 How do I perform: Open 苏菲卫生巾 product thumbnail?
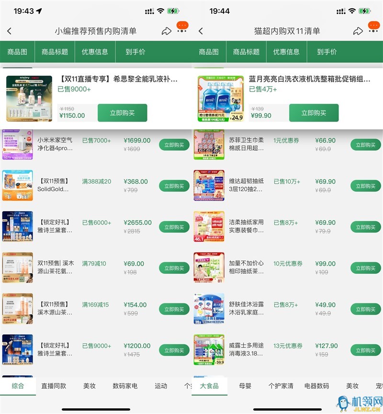[209, 145]
